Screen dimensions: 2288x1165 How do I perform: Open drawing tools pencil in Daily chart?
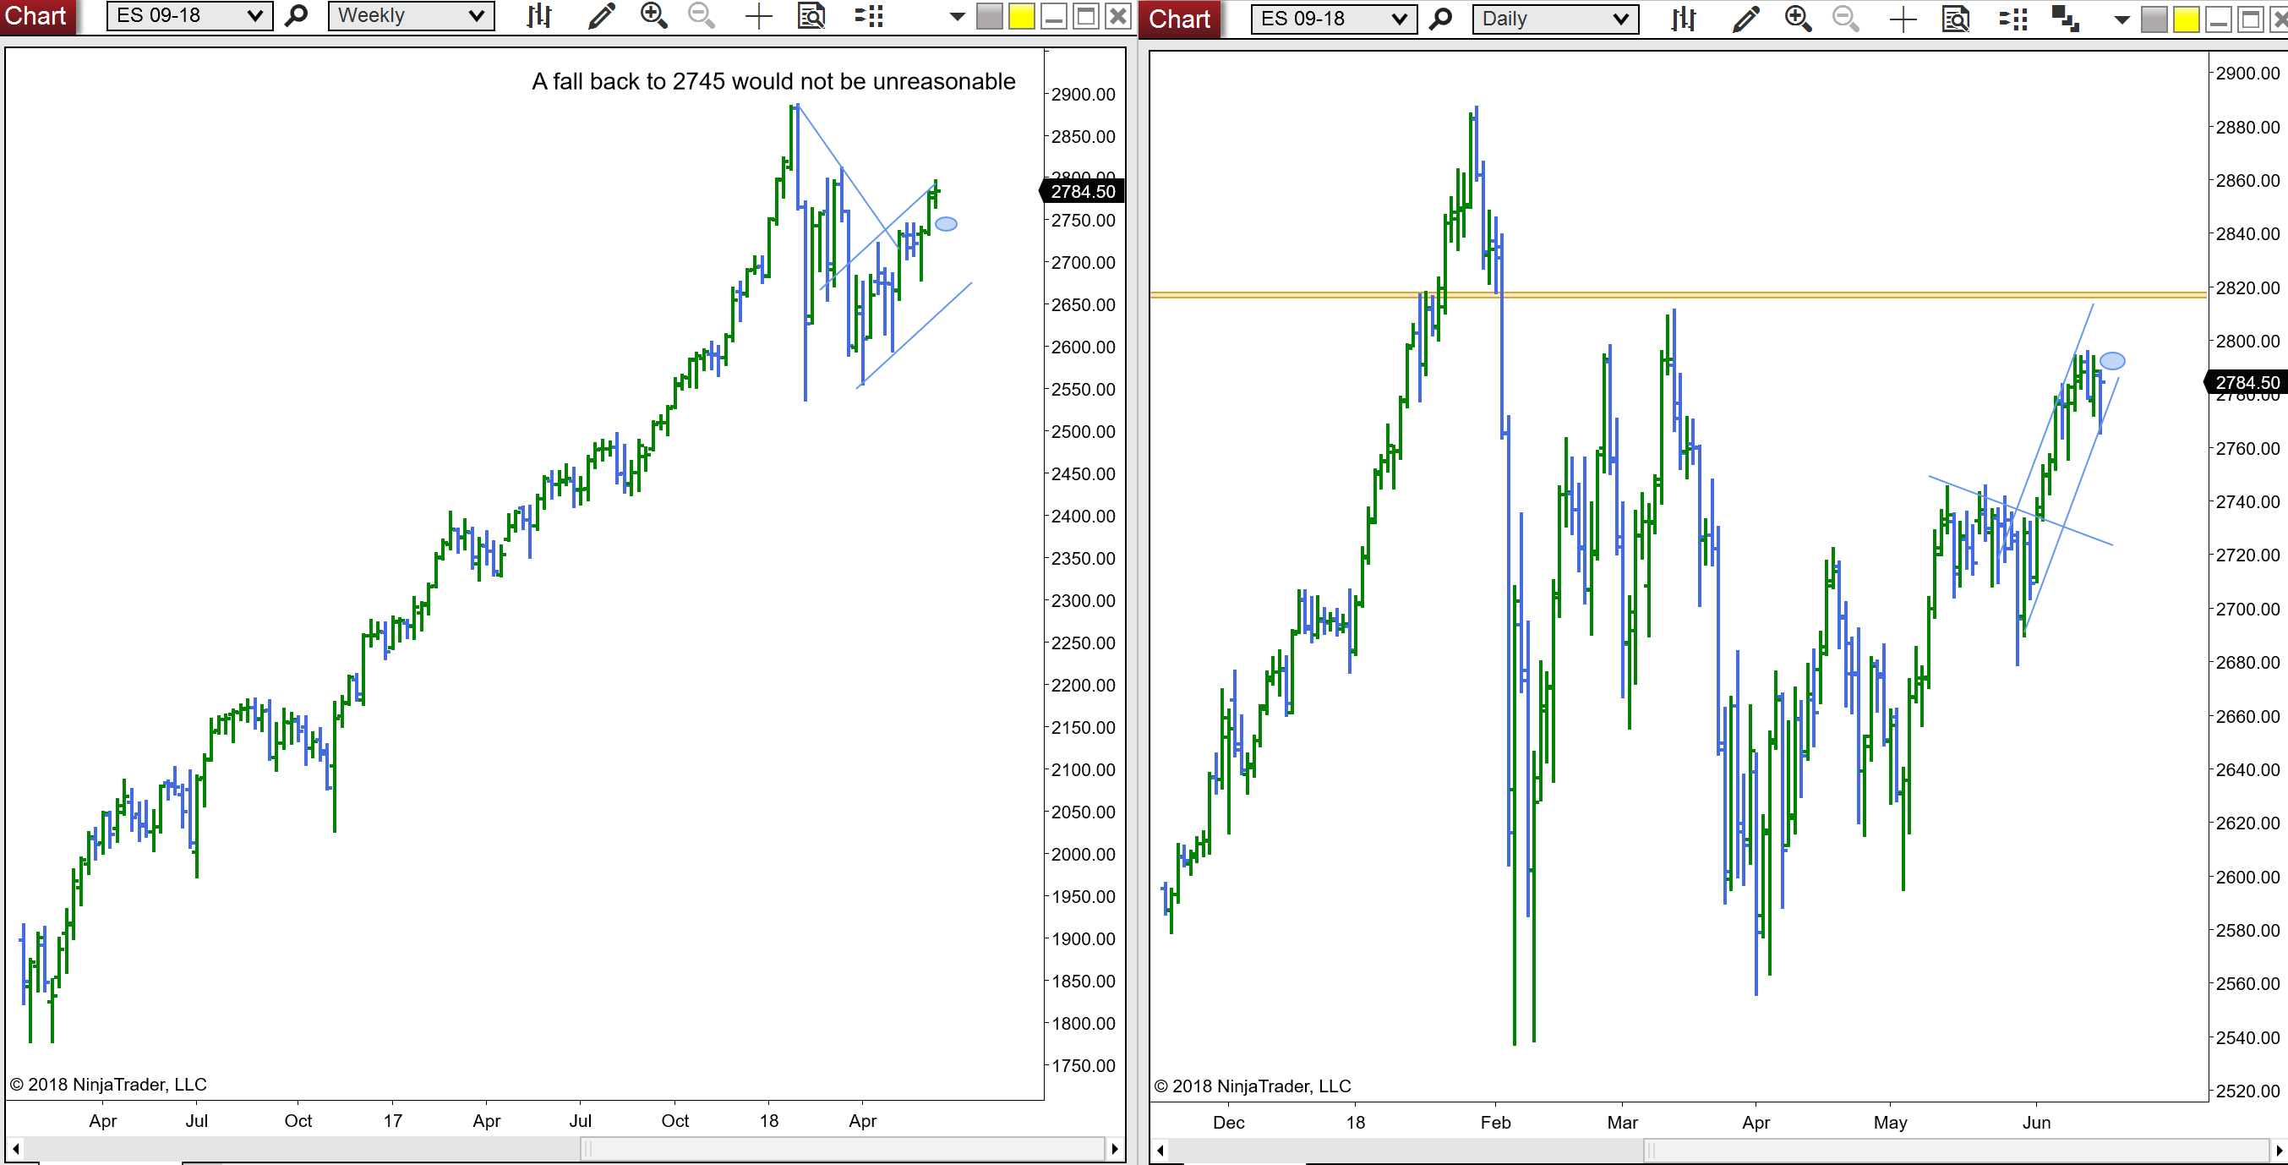[1745, 19]
